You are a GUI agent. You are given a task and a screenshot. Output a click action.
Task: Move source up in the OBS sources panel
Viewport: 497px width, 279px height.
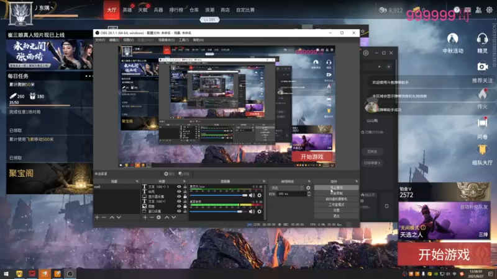(166, 218)
